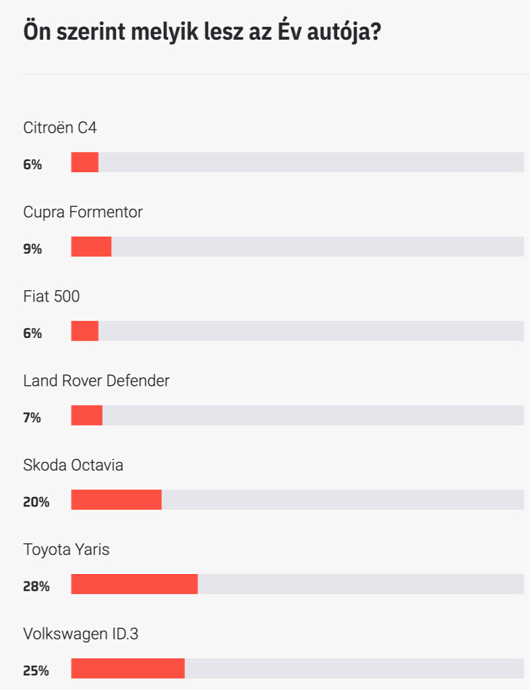Screen dimensions: 530x690
Task: Click the 6% value under Citroën C4
Action: [32, 164]
